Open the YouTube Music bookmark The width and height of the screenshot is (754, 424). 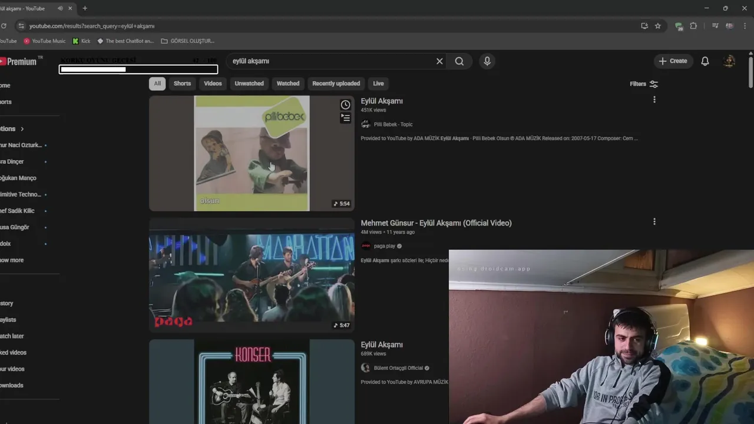45,41
